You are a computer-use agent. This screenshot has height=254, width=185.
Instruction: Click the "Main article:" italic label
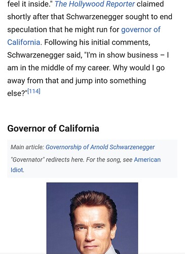pos(27,147)
